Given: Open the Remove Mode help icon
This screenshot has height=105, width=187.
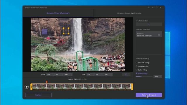Looking at the screenshot, I should tap(148, 59).
